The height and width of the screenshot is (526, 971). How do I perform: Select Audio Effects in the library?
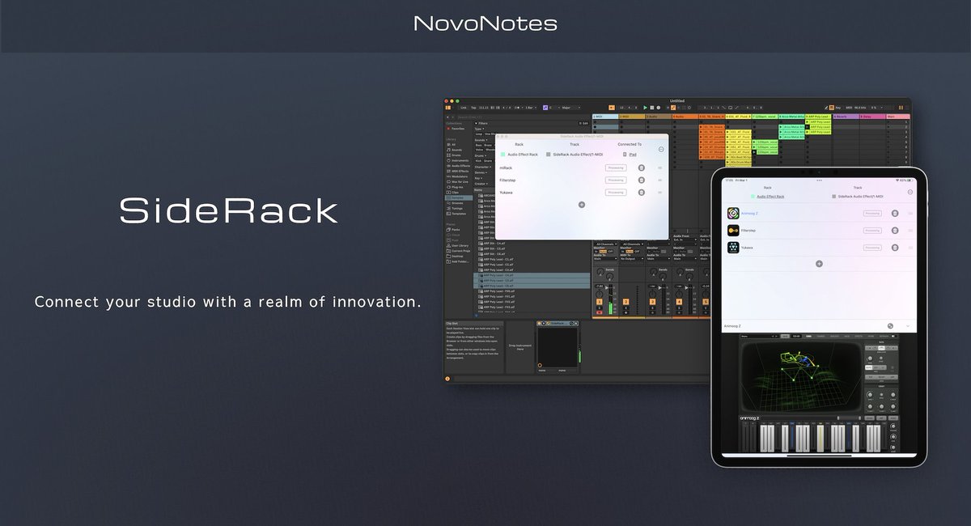(x=460, y=166)
